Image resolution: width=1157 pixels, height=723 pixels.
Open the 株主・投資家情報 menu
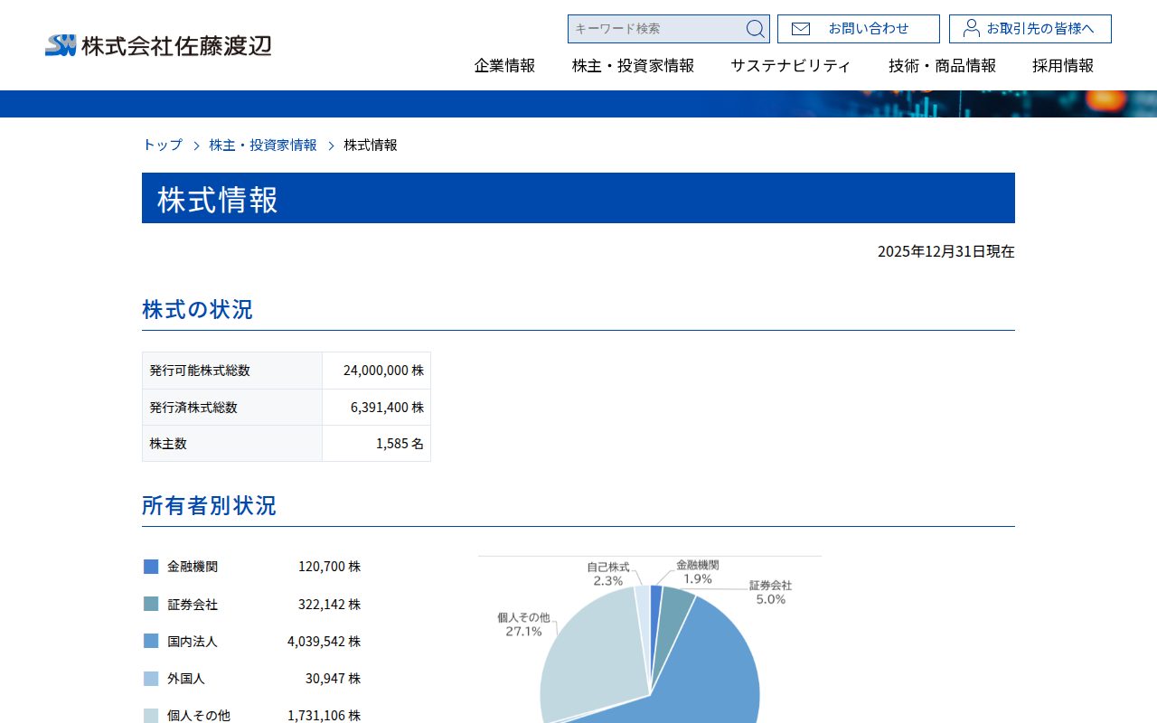(x=634, y=66)
